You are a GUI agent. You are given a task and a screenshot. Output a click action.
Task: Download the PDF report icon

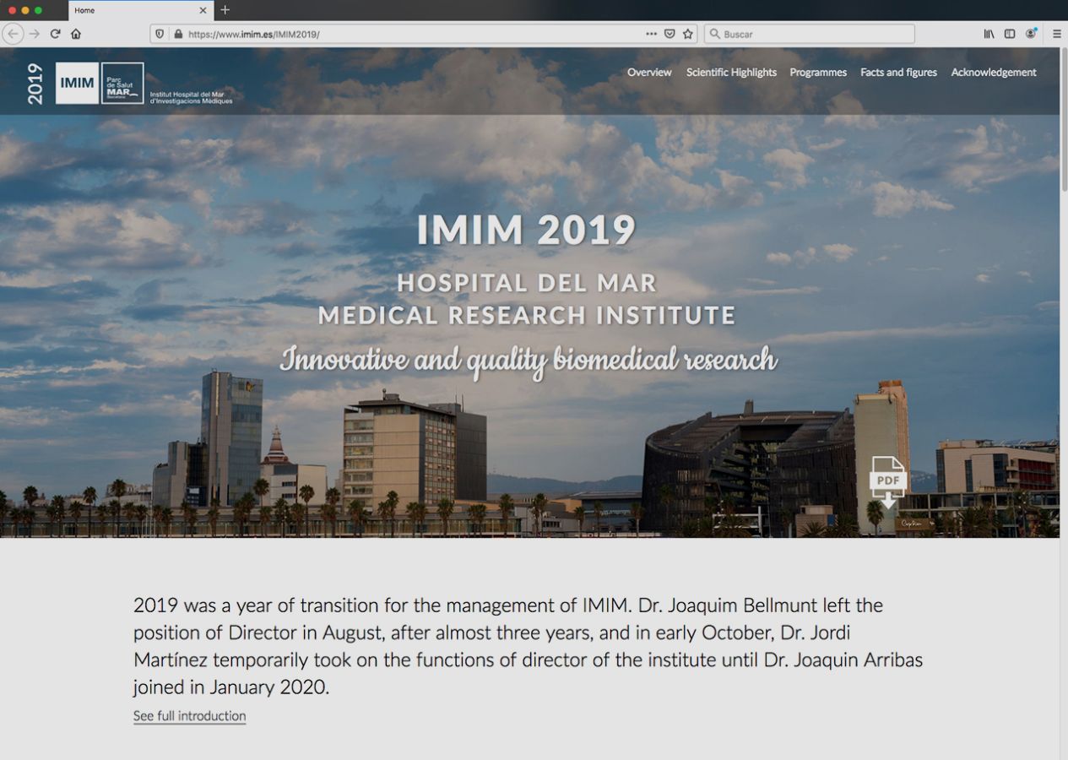[x=887, y=482]
